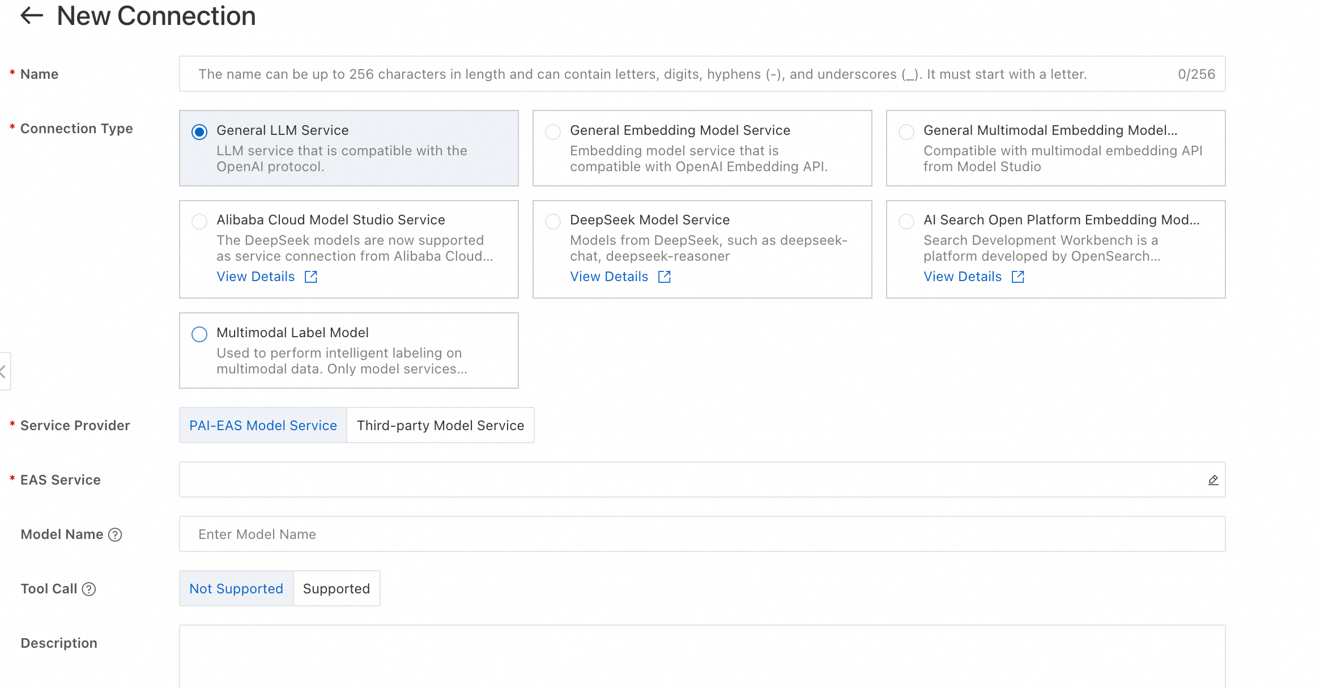Select PAI-EAS Model Service tab
This screenshot has height=688, width=1320.
[263, 426]
